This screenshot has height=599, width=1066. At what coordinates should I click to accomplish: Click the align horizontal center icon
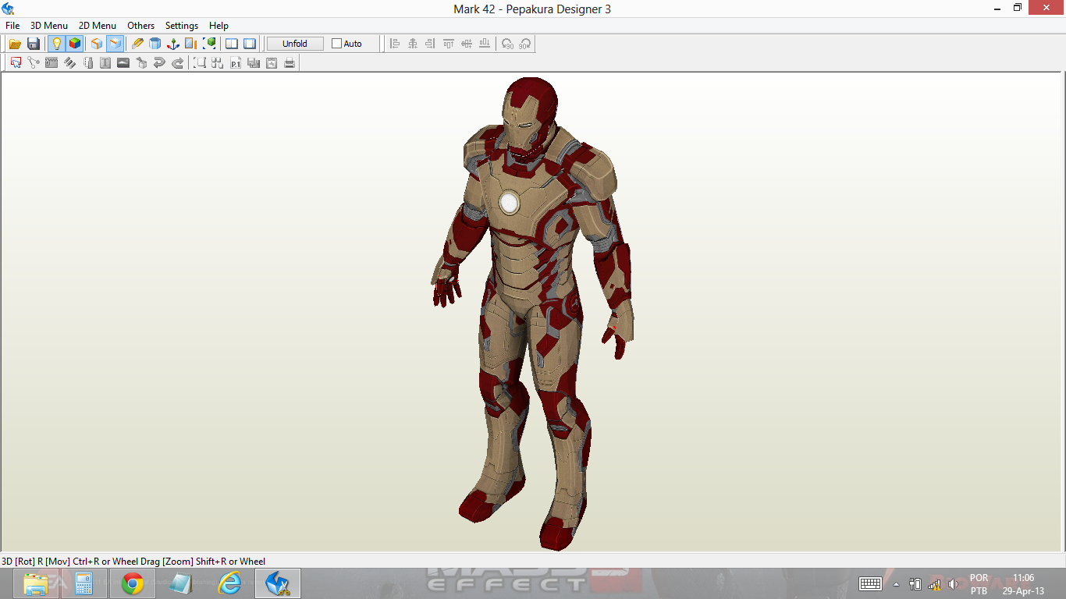[x=413, y=44]
